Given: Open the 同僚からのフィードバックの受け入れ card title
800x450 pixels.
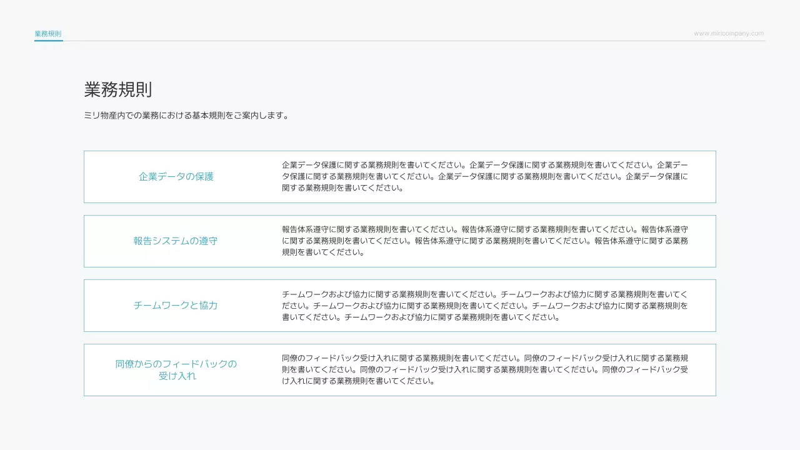Looking at the screenshot, I should point(176,369).
